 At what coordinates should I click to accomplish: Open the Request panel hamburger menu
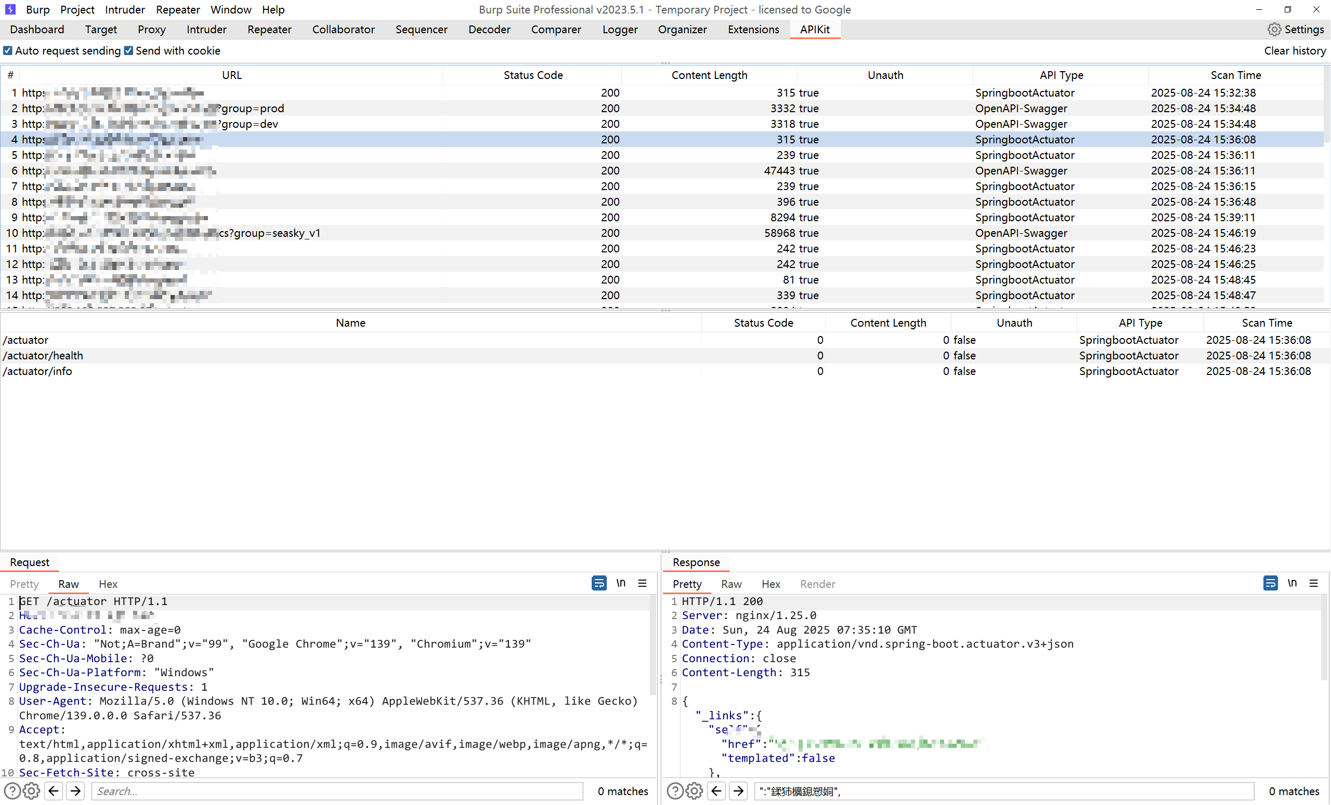pos(642,583)
